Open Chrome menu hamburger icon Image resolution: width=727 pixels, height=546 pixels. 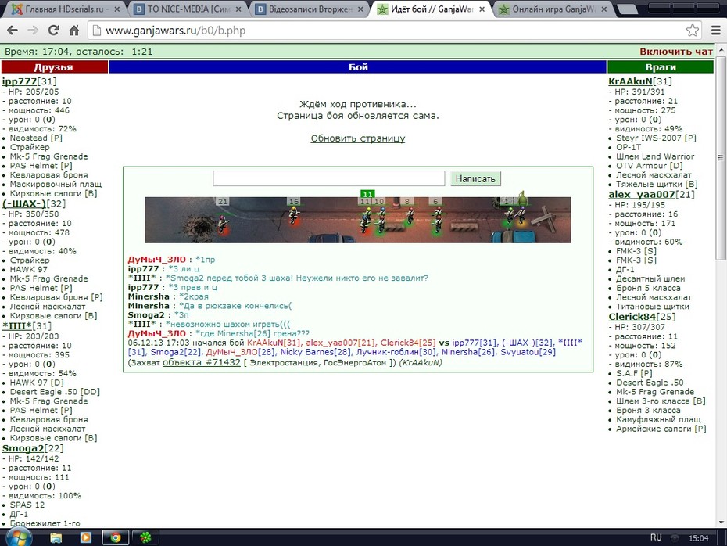(716, 31)
